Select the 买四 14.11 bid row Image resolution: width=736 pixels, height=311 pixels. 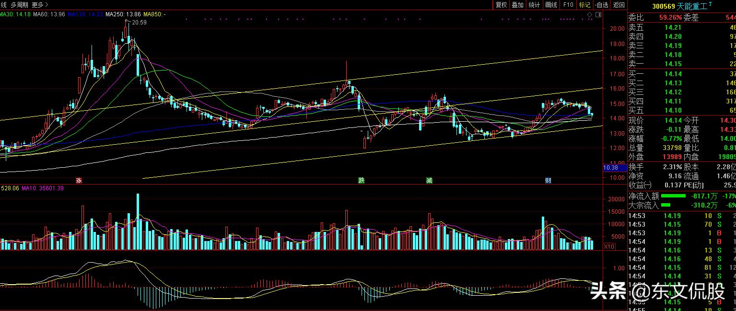682,101
